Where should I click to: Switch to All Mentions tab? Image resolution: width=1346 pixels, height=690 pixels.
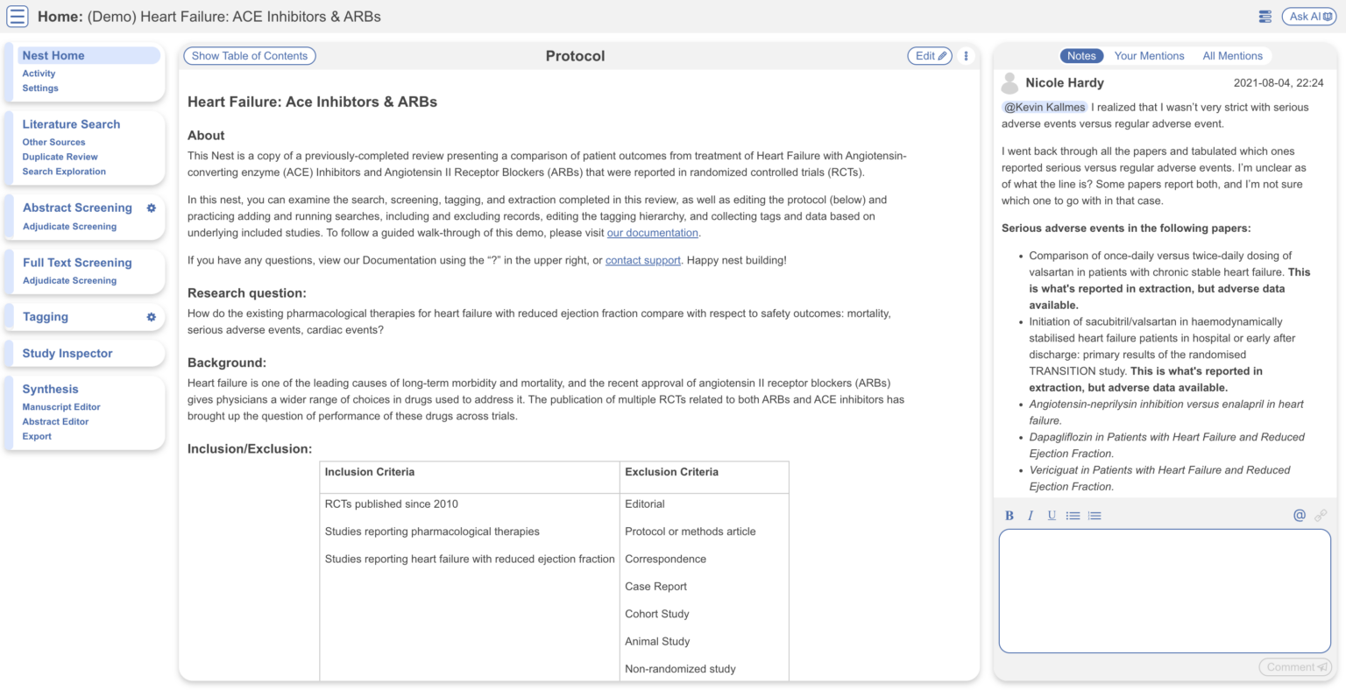(x=1232, y=56)
